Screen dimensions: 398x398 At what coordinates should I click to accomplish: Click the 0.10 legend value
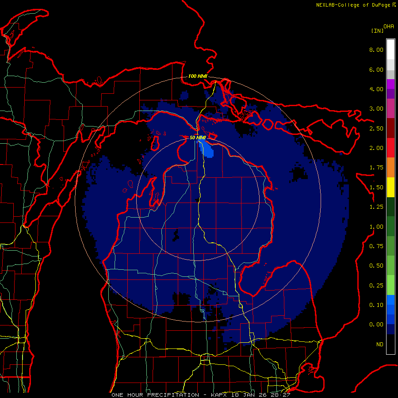[x=376, y=305]
